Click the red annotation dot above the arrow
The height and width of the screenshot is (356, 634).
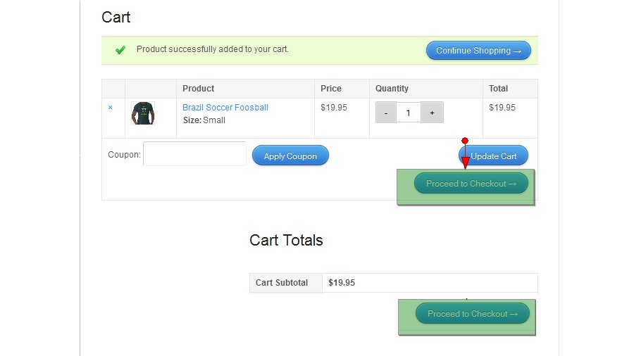tap(465, 141)
